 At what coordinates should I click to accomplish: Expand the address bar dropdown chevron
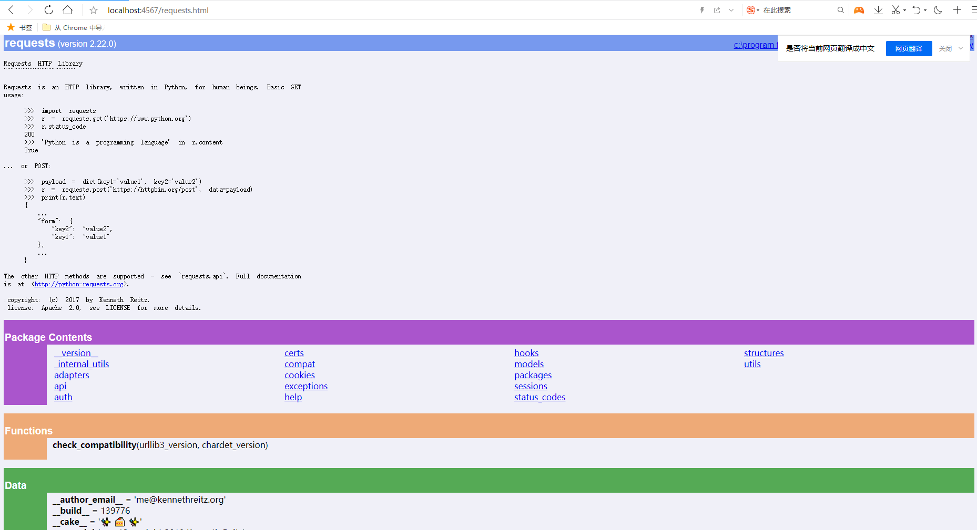pos(731,10)
